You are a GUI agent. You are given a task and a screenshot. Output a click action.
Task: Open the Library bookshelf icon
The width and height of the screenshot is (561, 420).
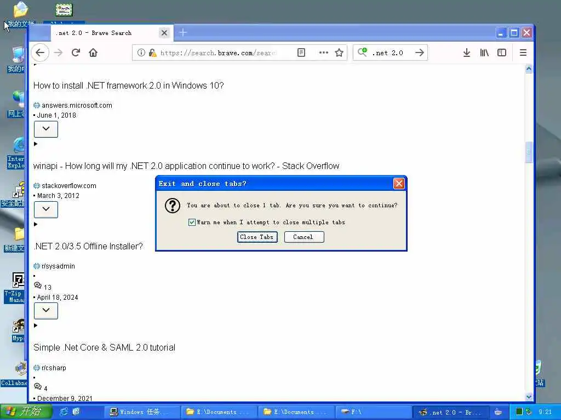pos(484,53)
